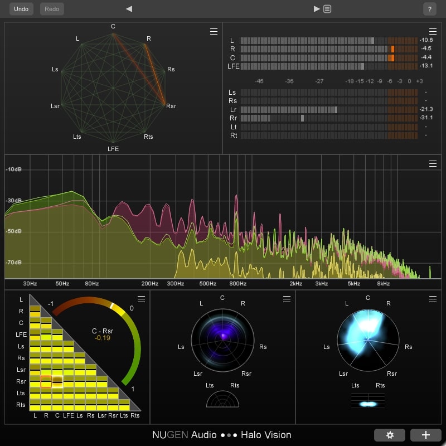This screenshot has width=446, height=446.
Task: Open settings via the gear icon
Action: coord(390,435)
